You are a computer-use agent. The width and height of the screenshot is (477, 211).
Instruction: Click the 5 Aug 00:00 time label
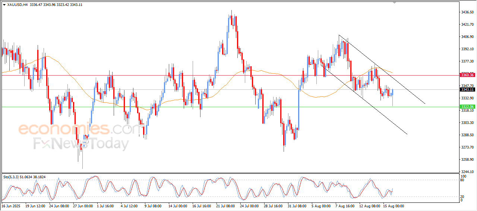click(x=322, y=206)
